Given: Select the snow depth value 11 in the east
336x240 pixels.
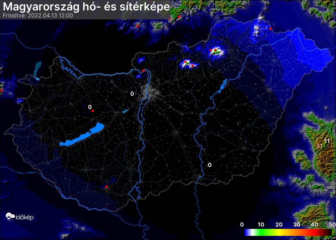Looking at the screenshot, I should tap(327, 141).
